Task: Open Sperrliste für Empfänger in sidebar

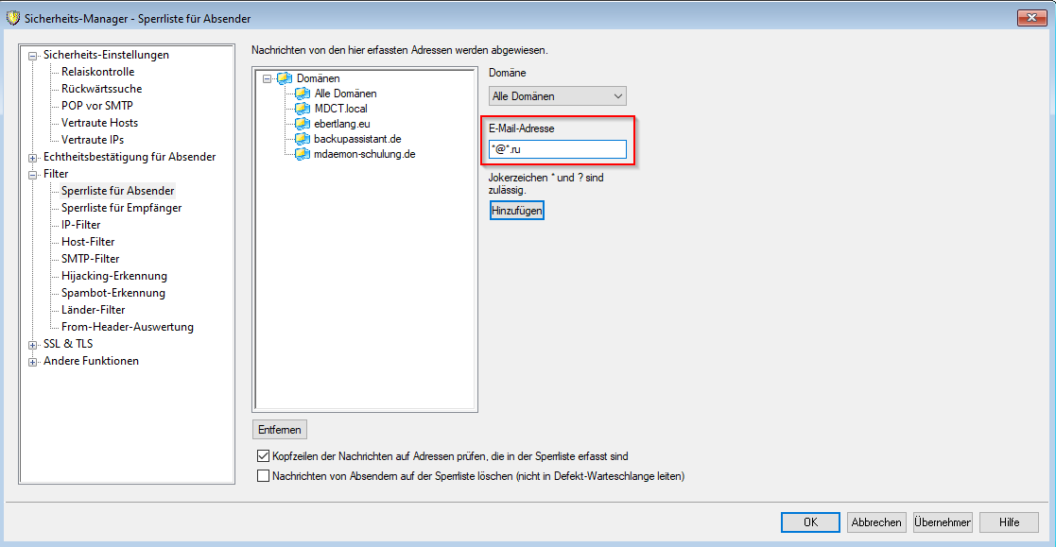Action: [x=121, y=208]
